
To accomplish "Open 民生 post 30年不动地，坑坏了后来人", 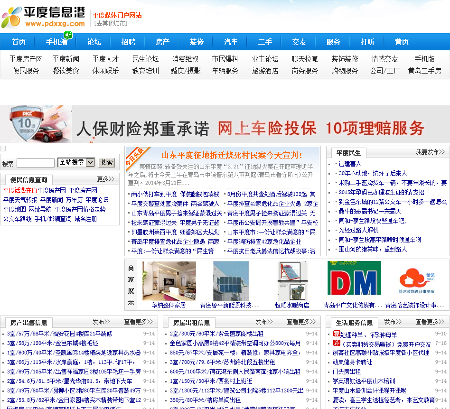I will pyautogui.click(x=373, y=173).
